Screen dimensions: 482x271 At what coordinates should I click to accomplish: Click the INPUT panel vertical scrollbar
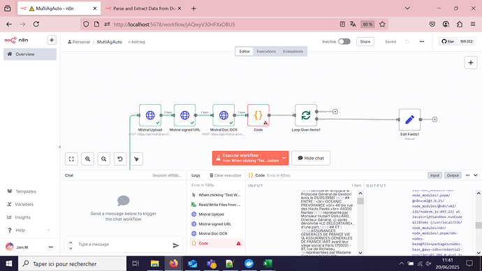tap(360, 223)
